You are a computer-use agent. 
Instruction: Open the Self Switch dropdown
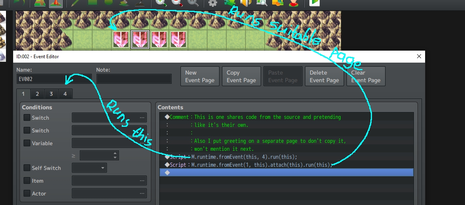click(x=89, y=168)
